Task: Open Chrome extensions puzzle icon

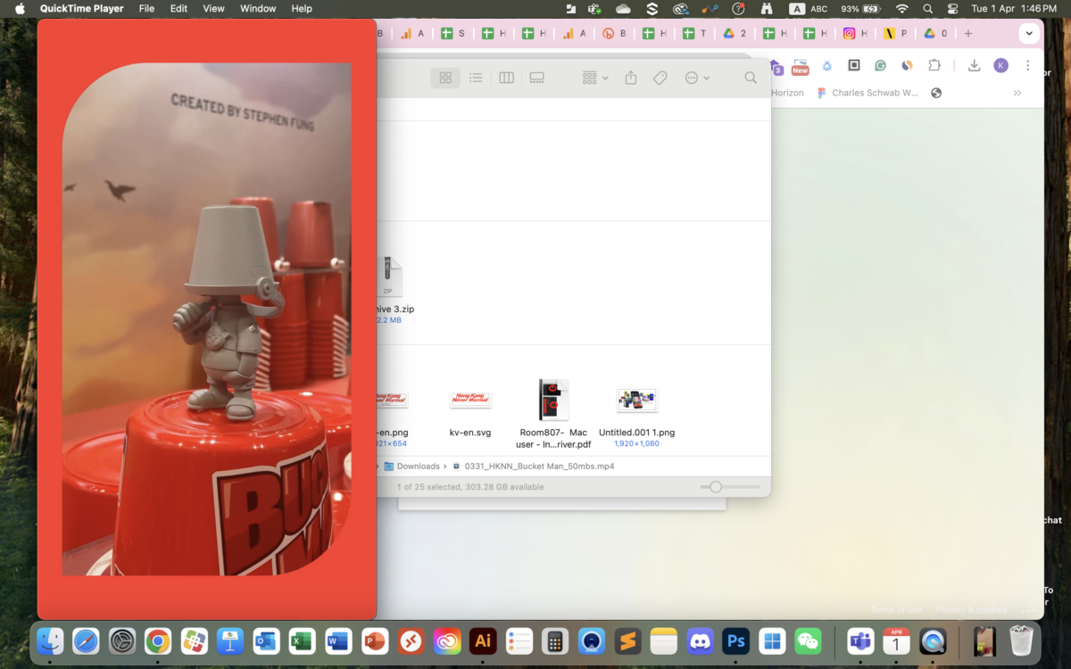Action: point(934,65)
